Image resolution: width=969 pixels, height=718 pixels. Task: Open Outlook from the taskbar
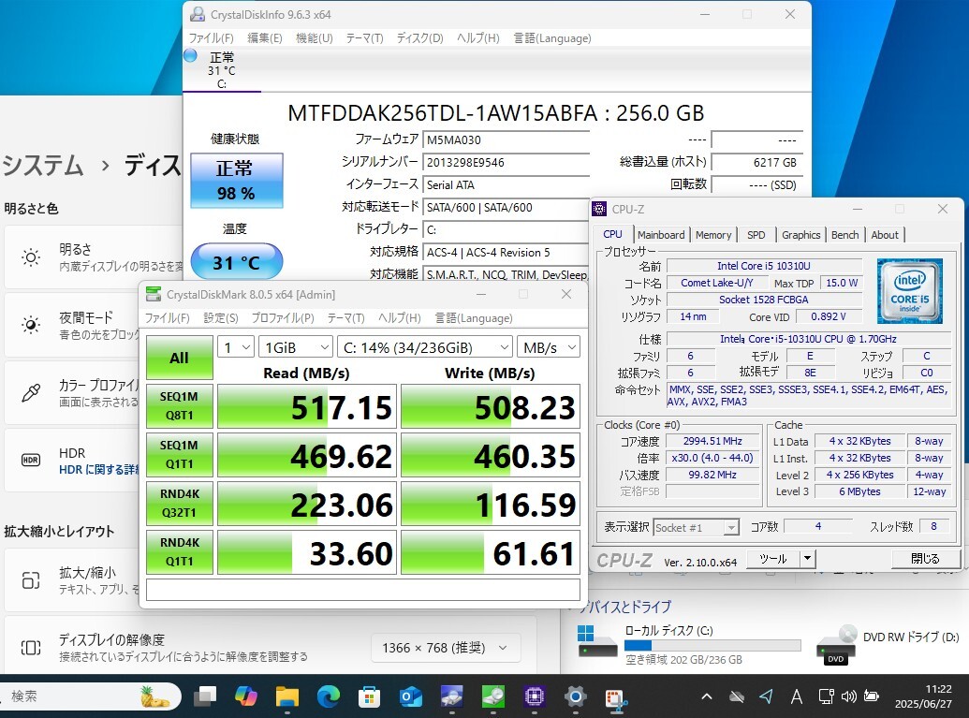(410, 696)
